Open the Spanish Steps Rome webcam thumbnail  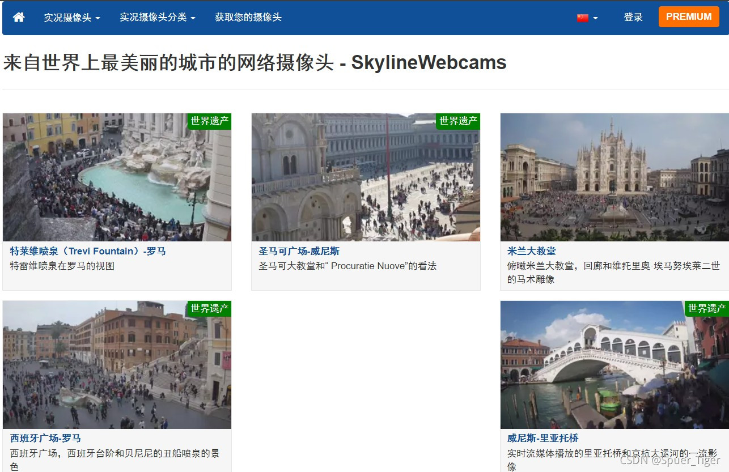tap(117, 365)
